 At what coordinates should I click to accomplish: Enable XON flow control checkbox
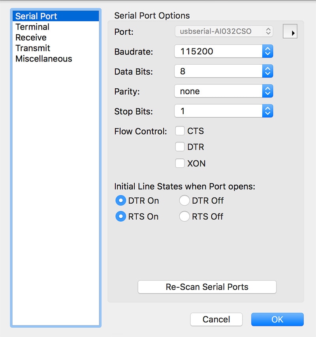click(180, 163)
